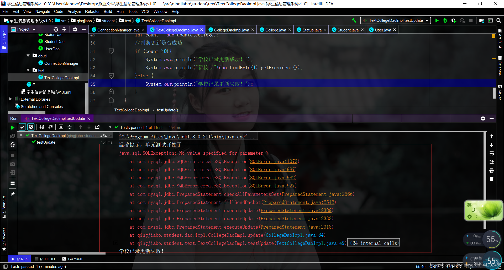Rerun test in Run panel

click(13, 127)
